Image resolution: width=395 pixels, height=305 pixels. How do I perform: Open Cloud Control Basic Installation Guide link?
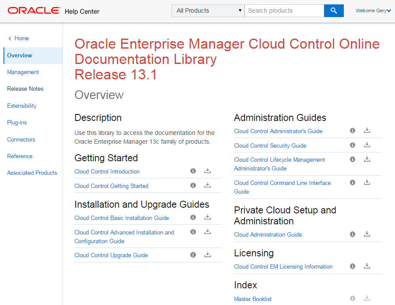[x=122, y=218]
